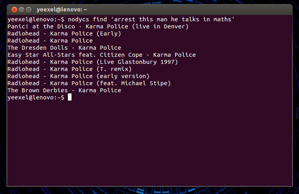Click the command line 'nodycs find' text
The height and width of the screenshot is (194, 299).
[x=87, y=19]
